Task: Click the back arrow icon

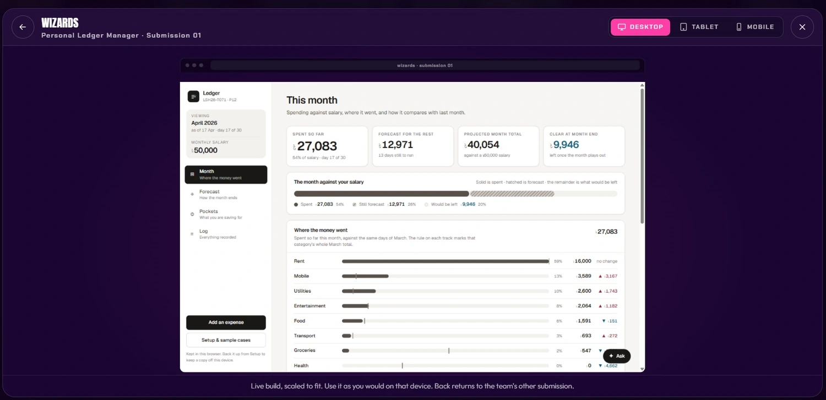Action: pos(23,27)
